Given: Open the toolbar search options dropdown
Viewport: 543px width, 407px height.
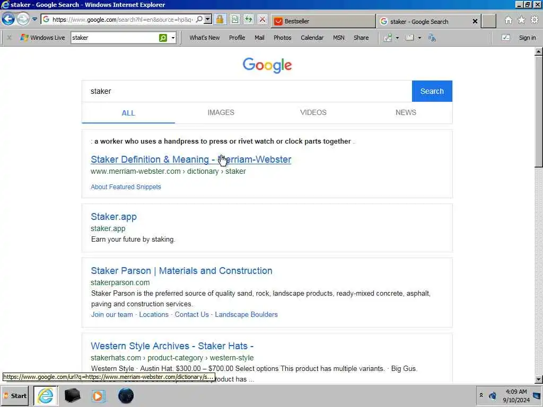Looking at the screenshot, I should point(173,38).
